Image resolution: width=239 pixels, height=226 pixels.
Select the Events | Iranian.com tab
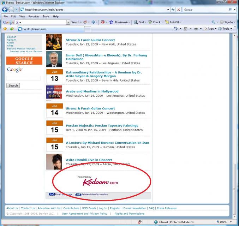50,29
